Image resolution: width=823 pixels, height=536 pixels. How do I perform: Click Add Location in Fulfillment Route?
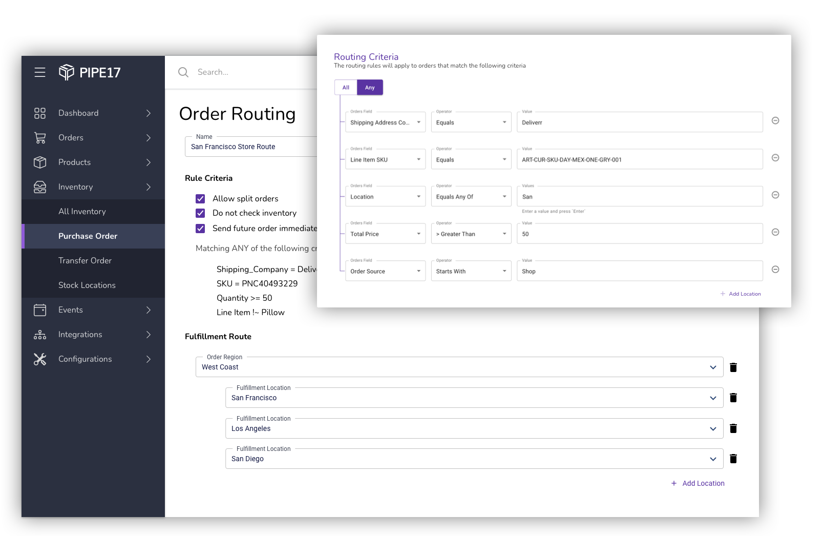(698, 483)
